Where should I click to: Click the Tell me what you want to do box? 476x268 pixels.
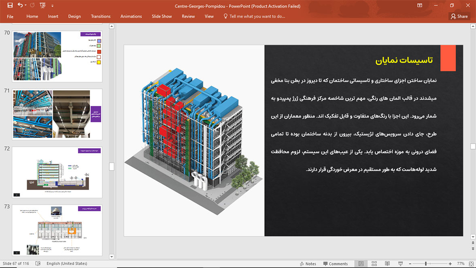[257, 17]
